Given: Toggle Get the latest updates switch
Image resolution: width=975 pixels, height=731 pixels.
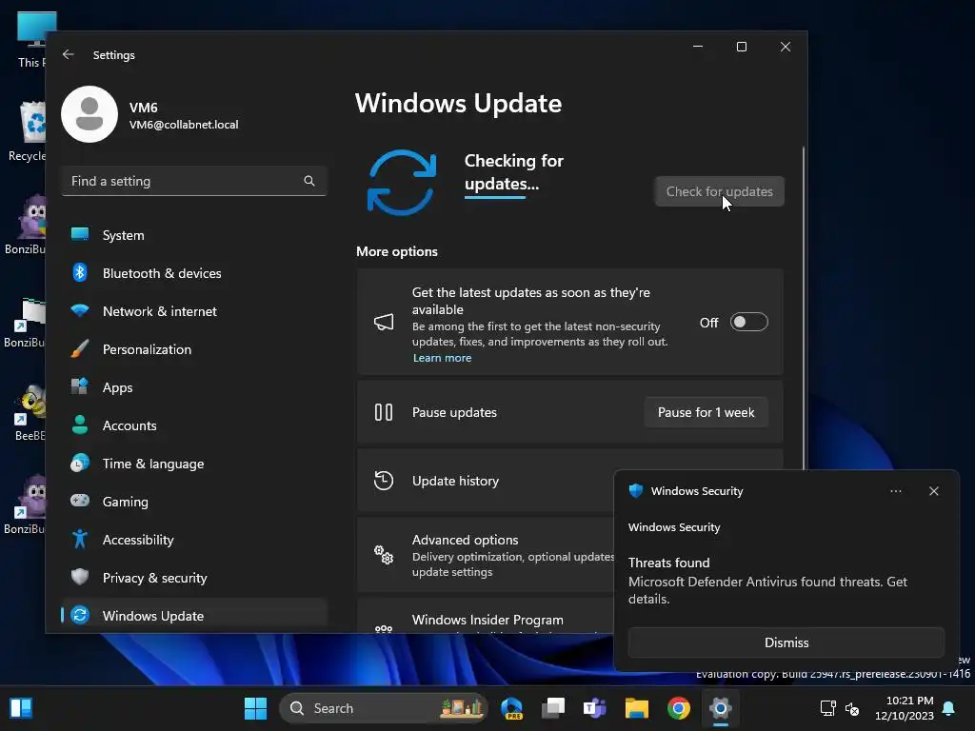Looking at the screenshot, I should (x=748, y=322).
